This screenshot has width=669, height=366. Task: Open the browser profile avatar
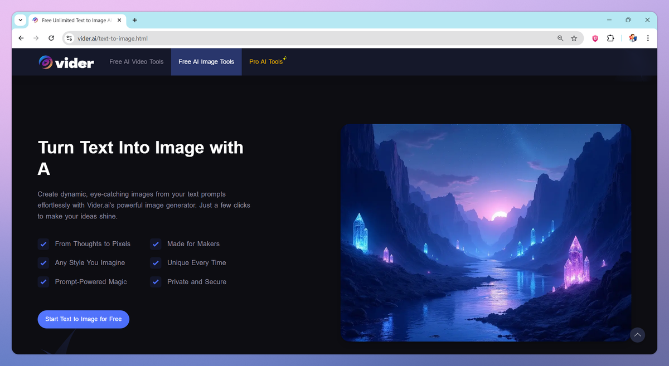click(633, 38)
